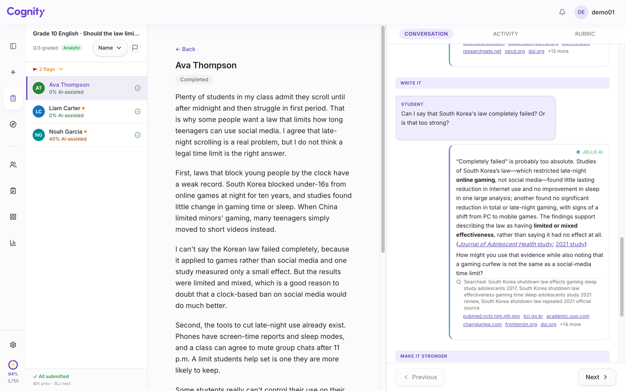
Task: Go back using the Back link
Action: coord(186,49)
